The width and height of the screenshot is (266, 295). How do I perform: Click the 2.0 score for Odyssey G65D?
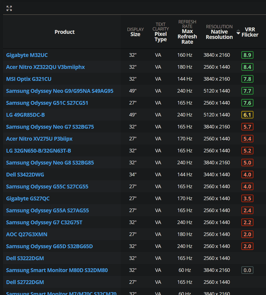(x=247, y=246)
